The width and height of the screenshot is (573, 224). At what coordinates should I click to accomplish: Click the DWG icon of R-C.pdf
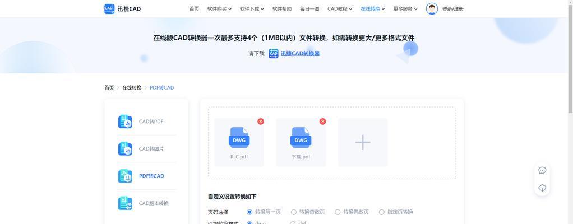(x=239, y=138)
